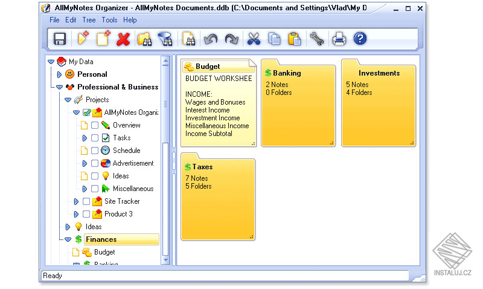Check the Overview checkbox
Viewport: 483px width, 289px height.
point(95,125)
